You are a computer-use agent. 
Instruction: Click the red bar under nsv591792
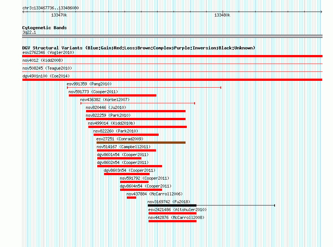point(134,182)
